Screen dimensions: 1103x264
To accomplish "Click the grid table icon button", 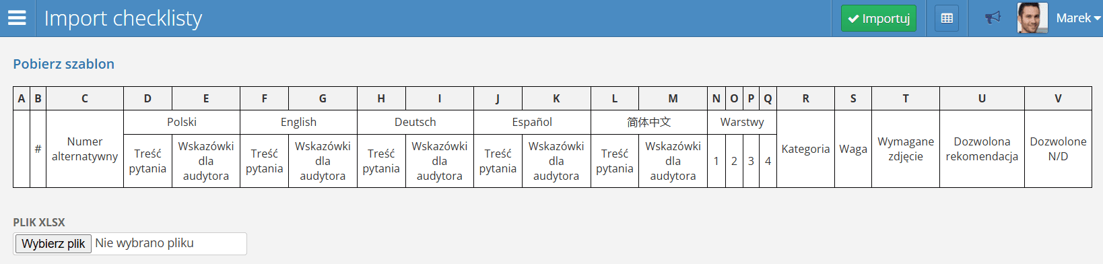I will click(x=947, y=18).
